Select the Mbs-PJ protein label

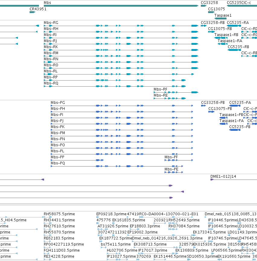pos(57,121)
